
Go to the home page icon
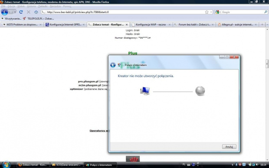pos(36,12)
